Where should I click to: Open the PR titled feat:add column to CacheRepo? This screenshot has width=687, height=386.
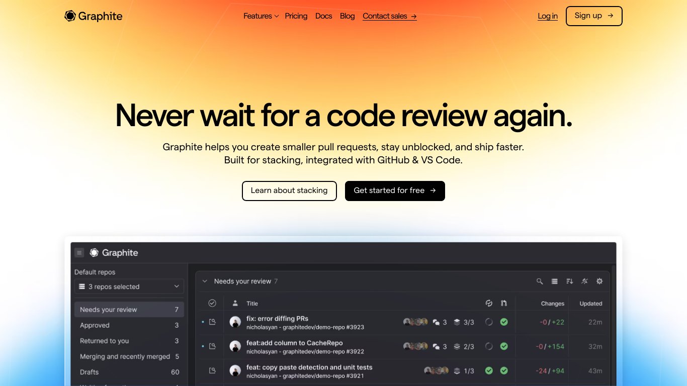coord(294,343)
